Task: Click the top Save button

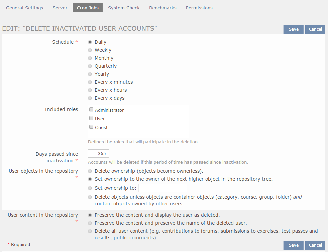Action: pos(294,29)
